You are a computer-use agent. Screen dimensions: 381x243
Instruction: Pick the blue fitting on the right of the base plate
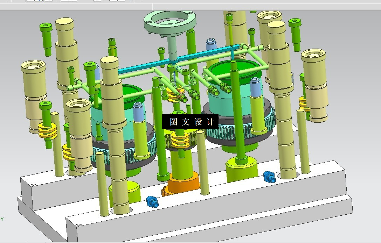click(x=270, y=177)
